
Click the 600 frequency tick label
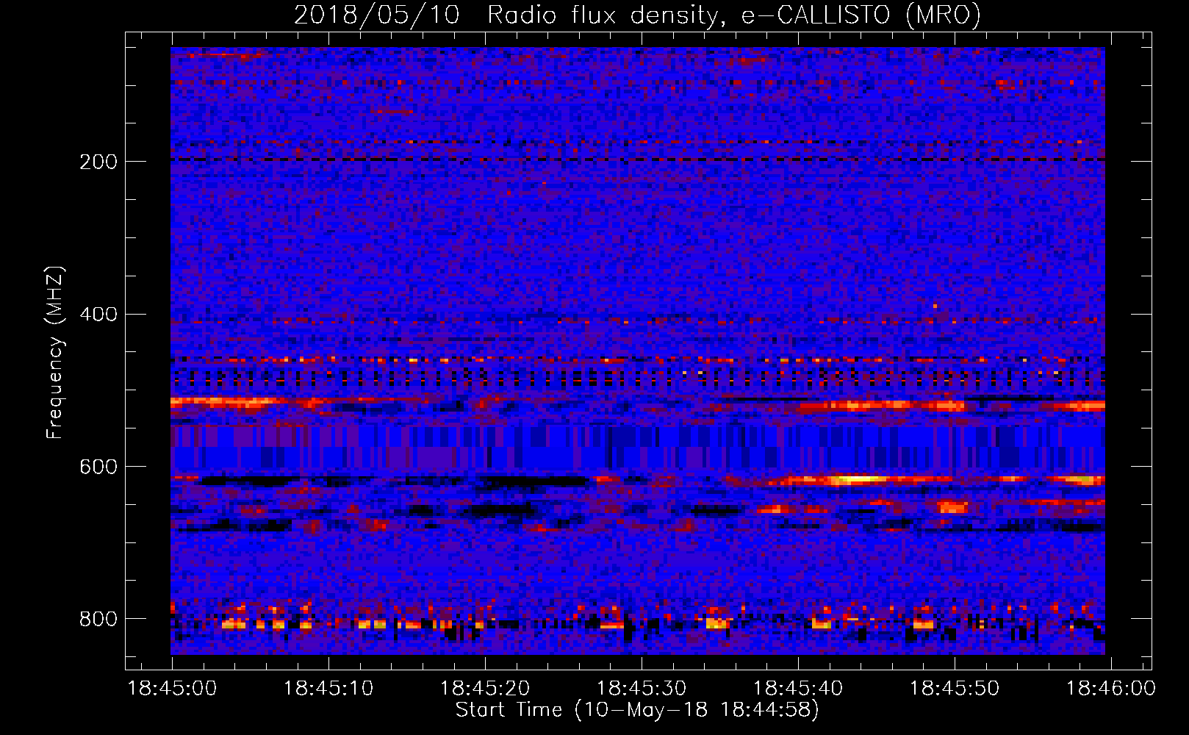click(98, 467)
